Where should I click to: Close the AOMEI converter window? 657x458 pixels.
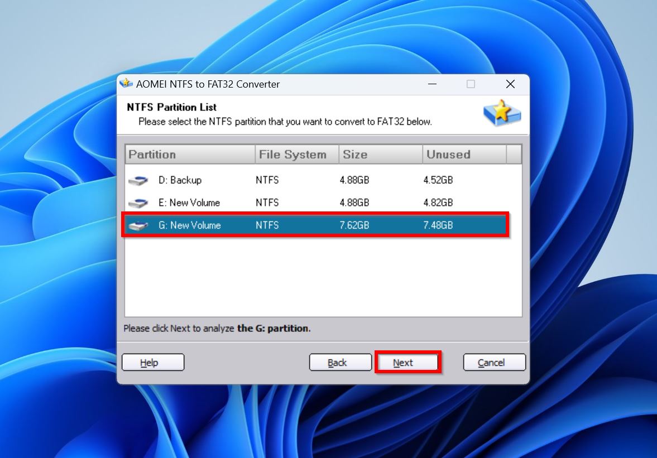click(510, 84)
